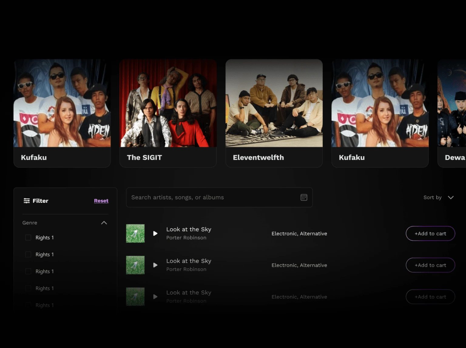Click the calendar icon in search bar
The width and height of the screenshot is (466, 348).
(x=304, y=198)
